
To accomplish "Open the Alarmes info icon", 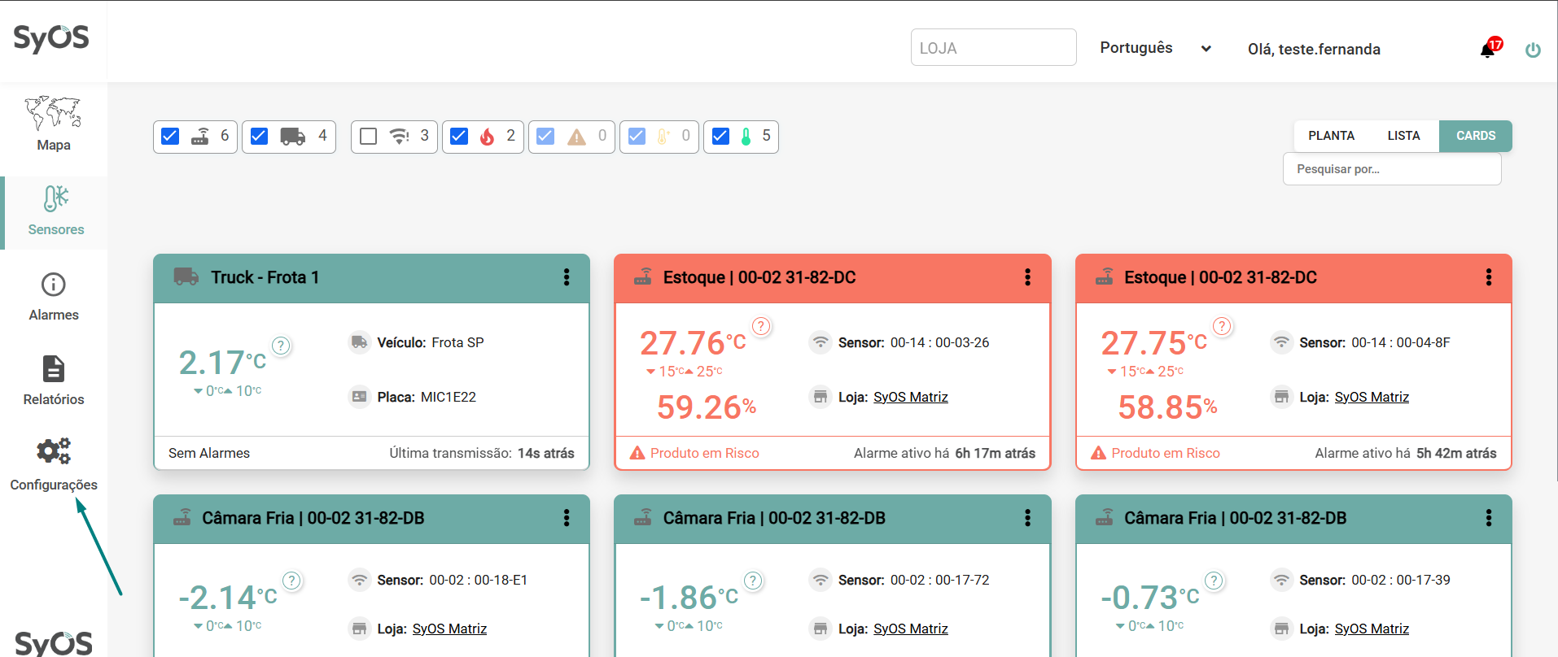I will [x=54, y=285].
